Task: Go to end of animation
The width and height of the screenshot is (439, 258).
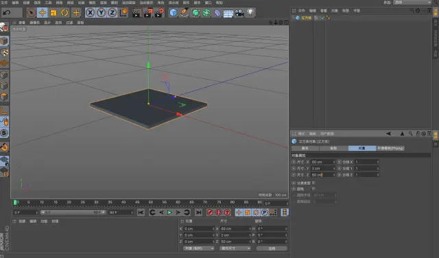Action: click(198, 213)
